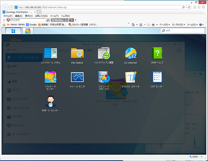Launch ログ センター
208x161 pixels.
157,80
